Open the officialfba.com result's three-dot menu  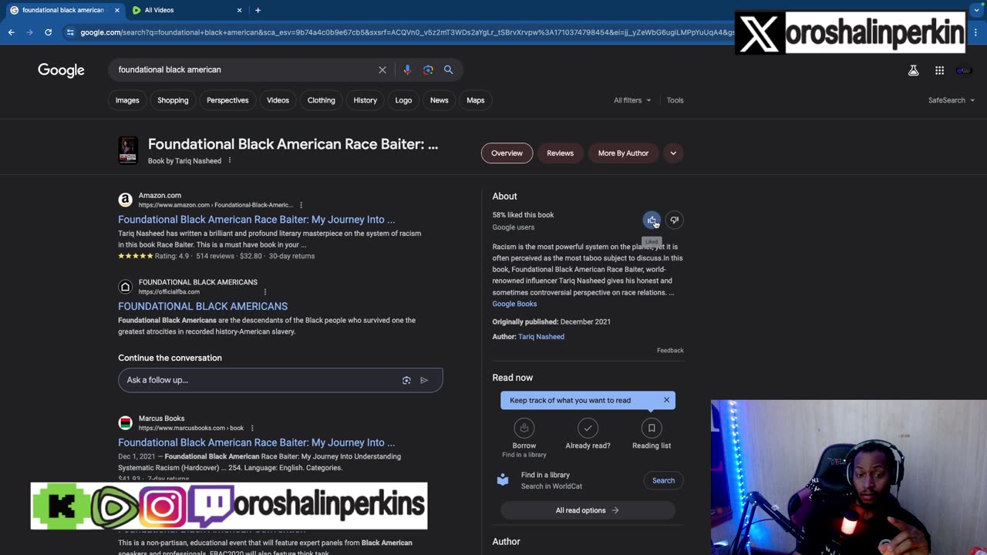coord(264,291)
